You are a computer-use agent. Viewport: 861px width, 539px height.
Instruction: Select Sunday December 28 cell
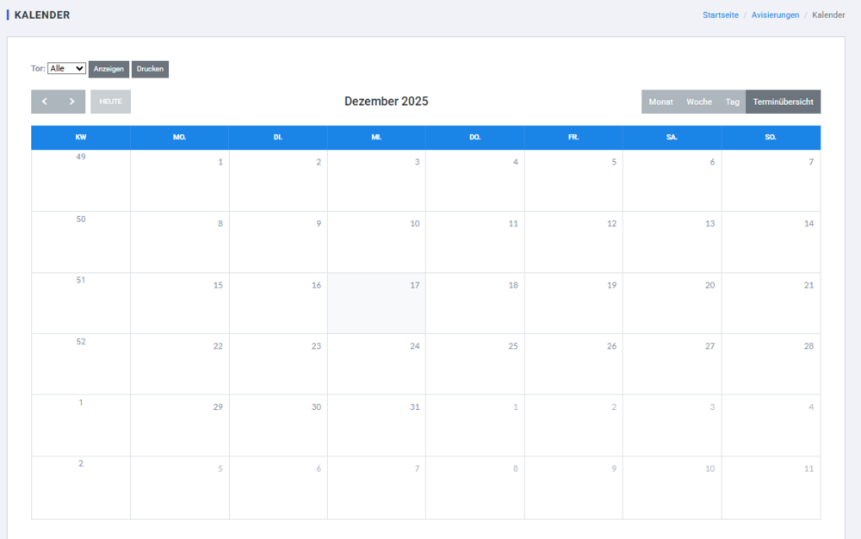click(x=771, y=364)
